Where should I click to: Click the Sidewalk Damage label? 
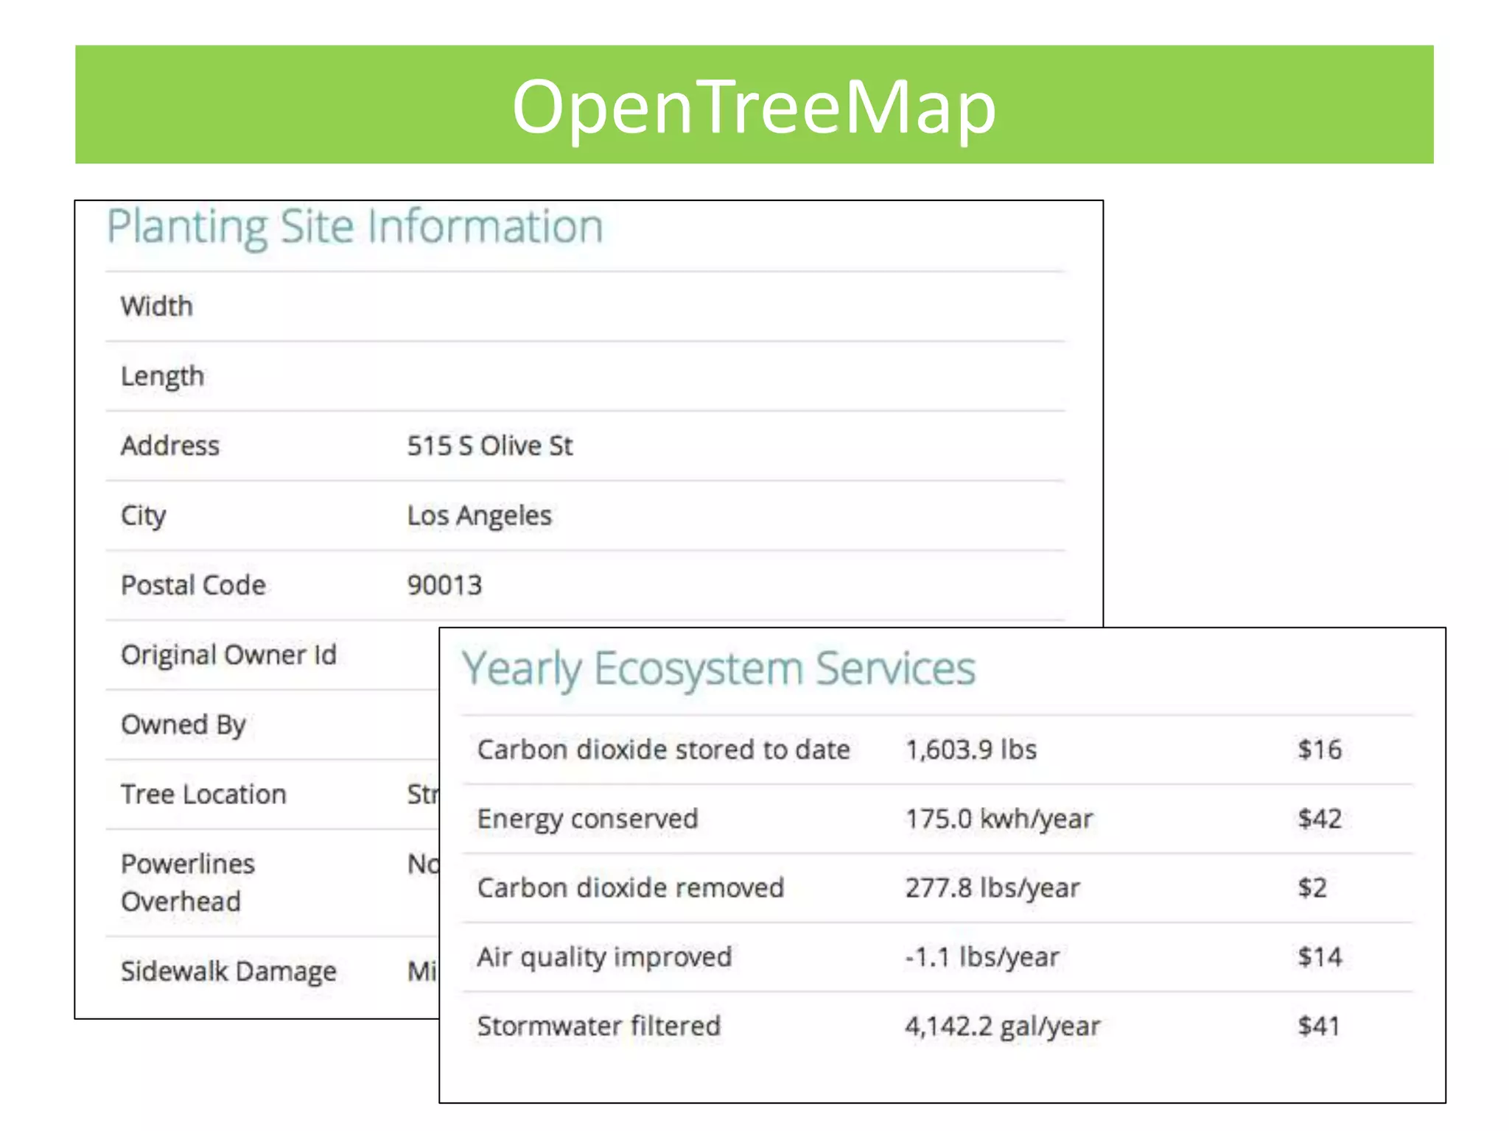click(x=228, y=970)
